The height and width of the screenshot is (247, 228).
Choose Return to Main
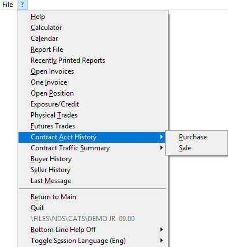92,197
